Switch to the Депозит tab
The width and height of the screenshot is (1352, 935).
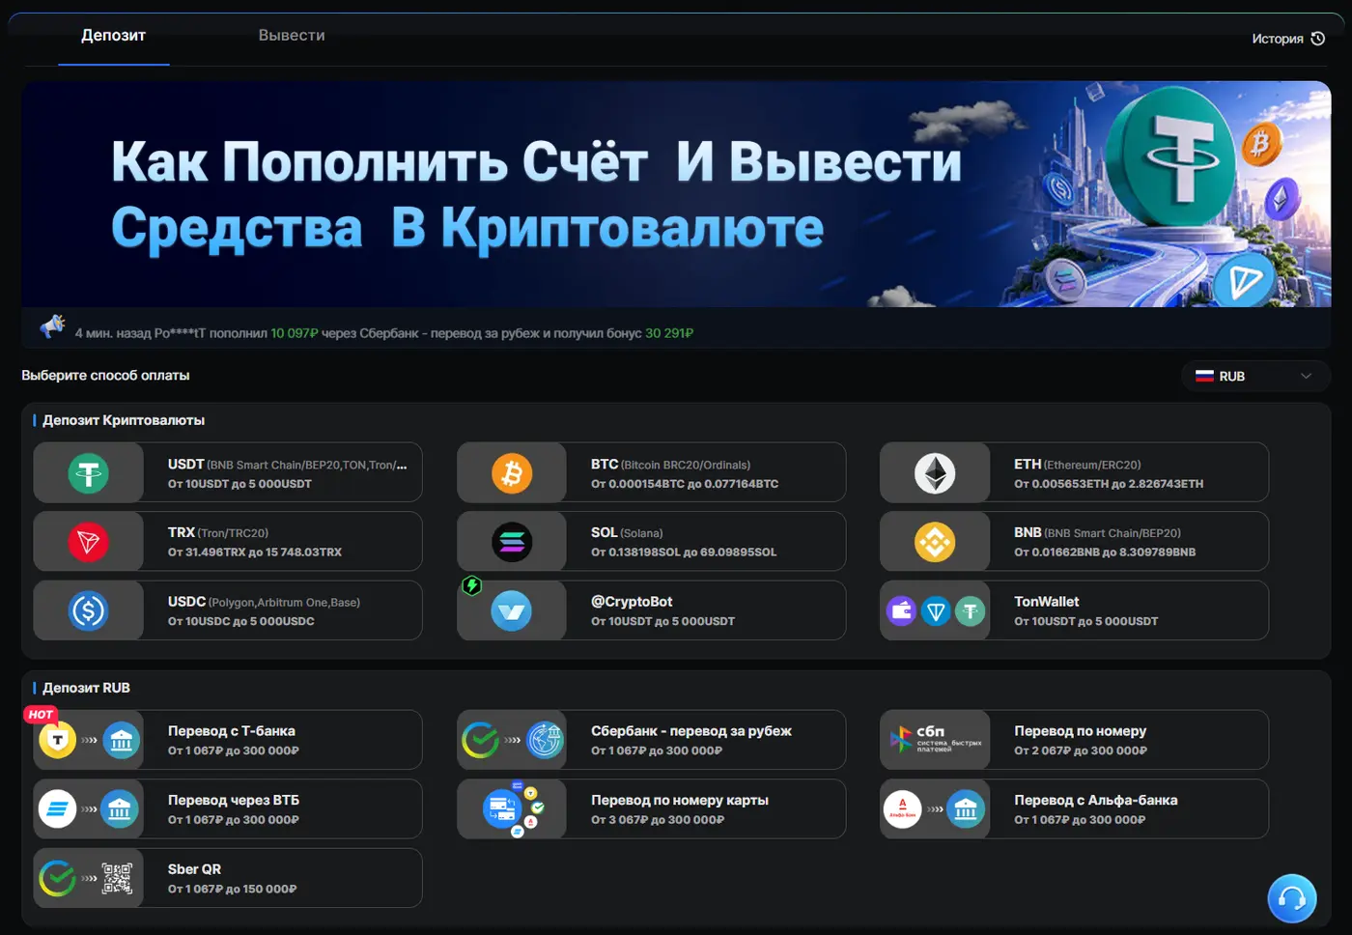pyautogui.click(x=113, y=36)
